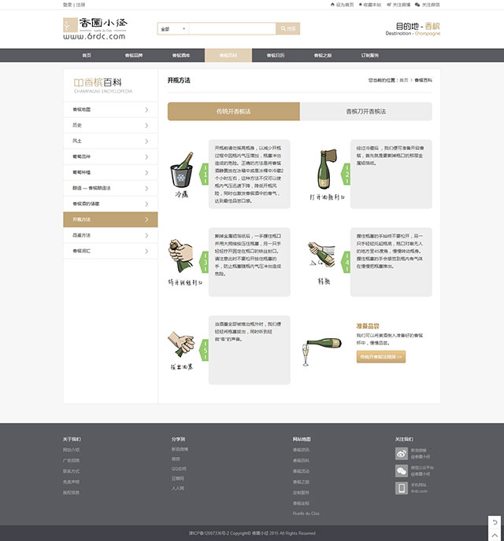The width and height of the screenshot is (504, 541).
Task: Expand the 风土 sidebar entry
Action: [x=110, y=141]
